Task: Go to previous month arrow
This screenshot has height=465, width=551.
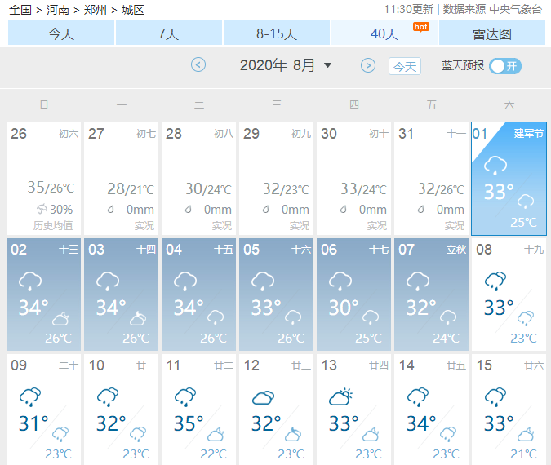Action: 198,65
